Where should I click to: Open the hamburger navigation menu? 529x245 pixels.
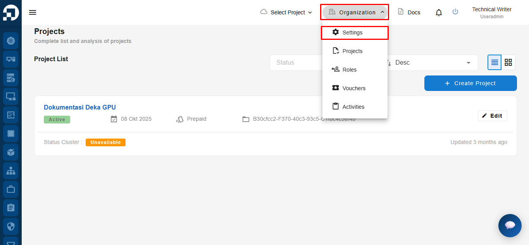(x=33, y=12)
